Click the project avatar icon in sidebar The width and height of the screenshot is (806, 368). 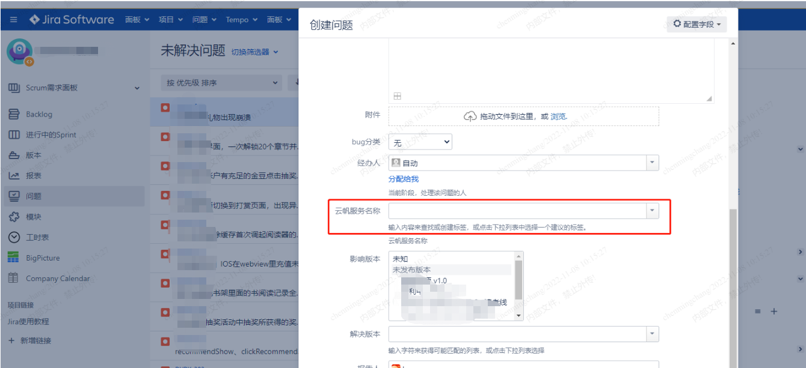pos(20,52)
